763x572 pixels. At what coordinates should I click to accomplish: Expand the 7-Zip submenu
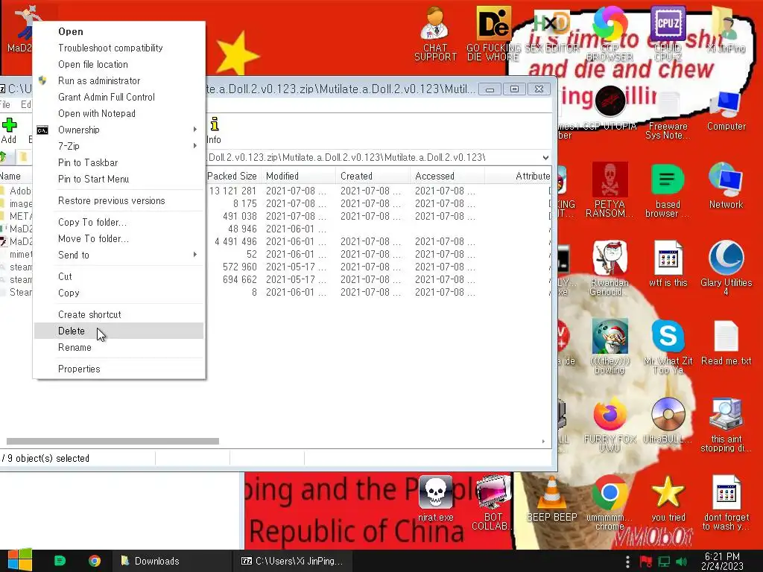[x=118, y=146]
